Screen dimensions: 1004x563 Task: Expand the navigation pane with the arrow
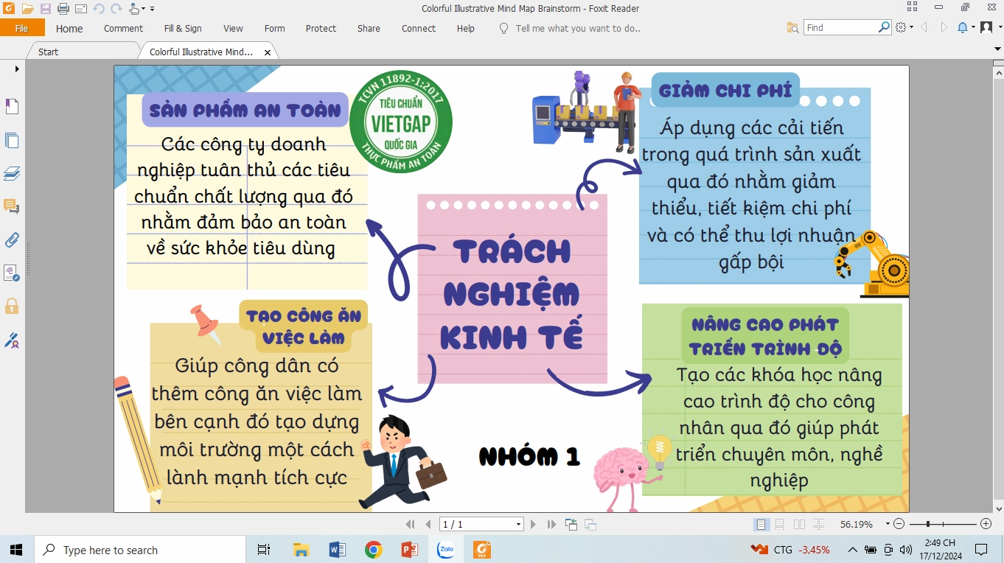coord(17,69)
